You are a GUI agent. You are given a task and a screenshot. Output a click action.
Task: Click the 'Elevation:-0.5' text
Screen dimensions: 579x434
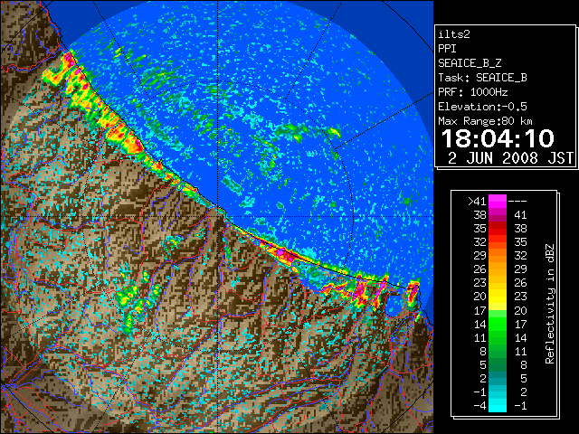click(x=482, y=107)
